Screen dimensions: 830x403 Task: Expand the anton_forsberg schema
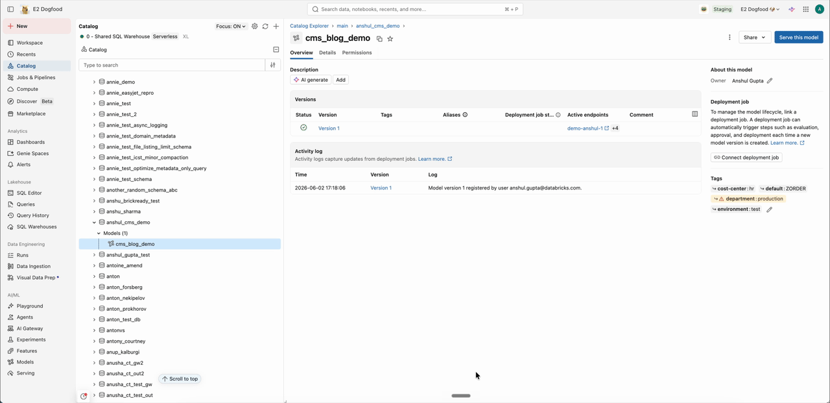[x=94, y=287]
